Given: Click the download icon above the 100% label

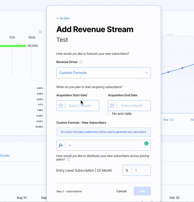Looking at the screenshot, I should click(40, 32).
